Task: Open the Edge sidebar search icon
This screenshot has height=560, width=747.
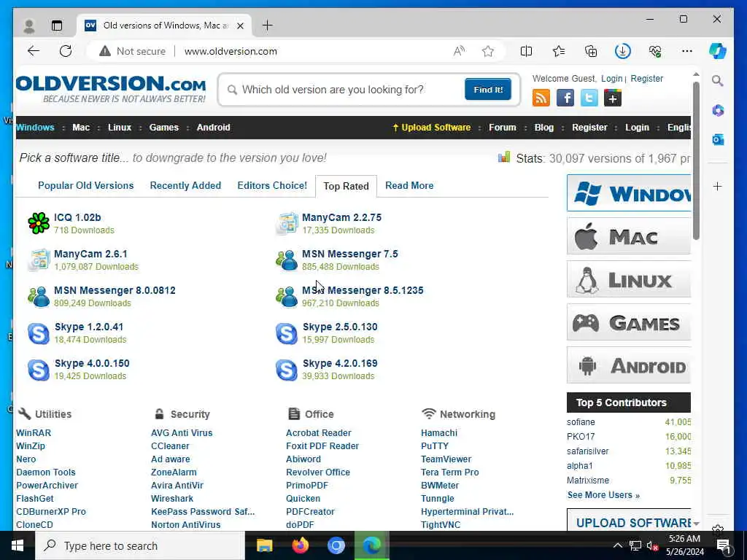Action: (x=718, y=80)
